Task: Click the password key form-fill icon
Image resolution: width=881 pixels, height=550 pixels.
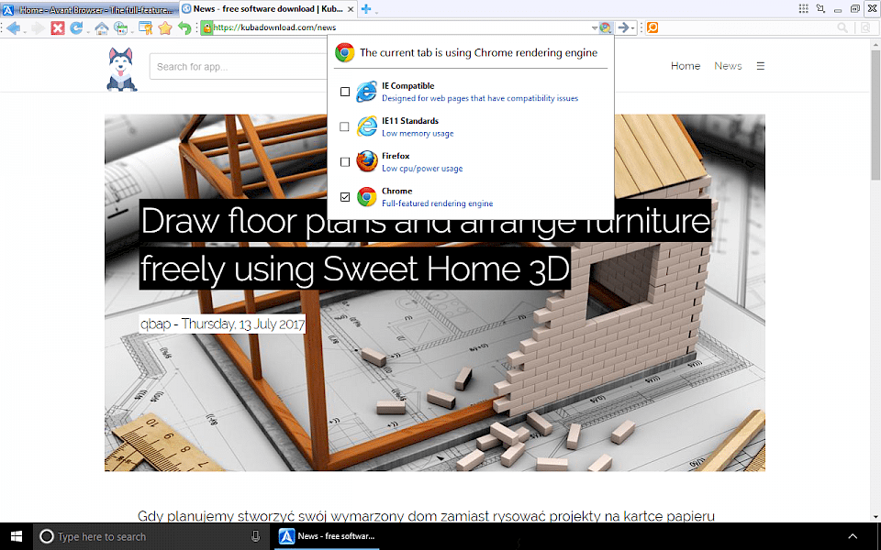Action: click(146, 27)
